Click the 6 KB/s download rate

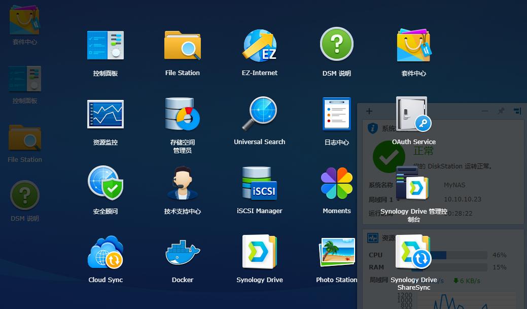point(467,281)
